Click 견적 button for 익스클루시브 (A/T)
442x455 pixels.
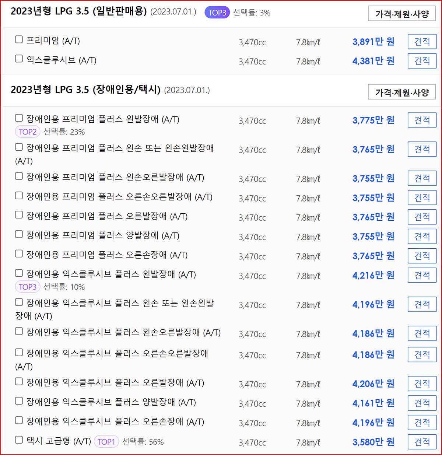(422, 61)
